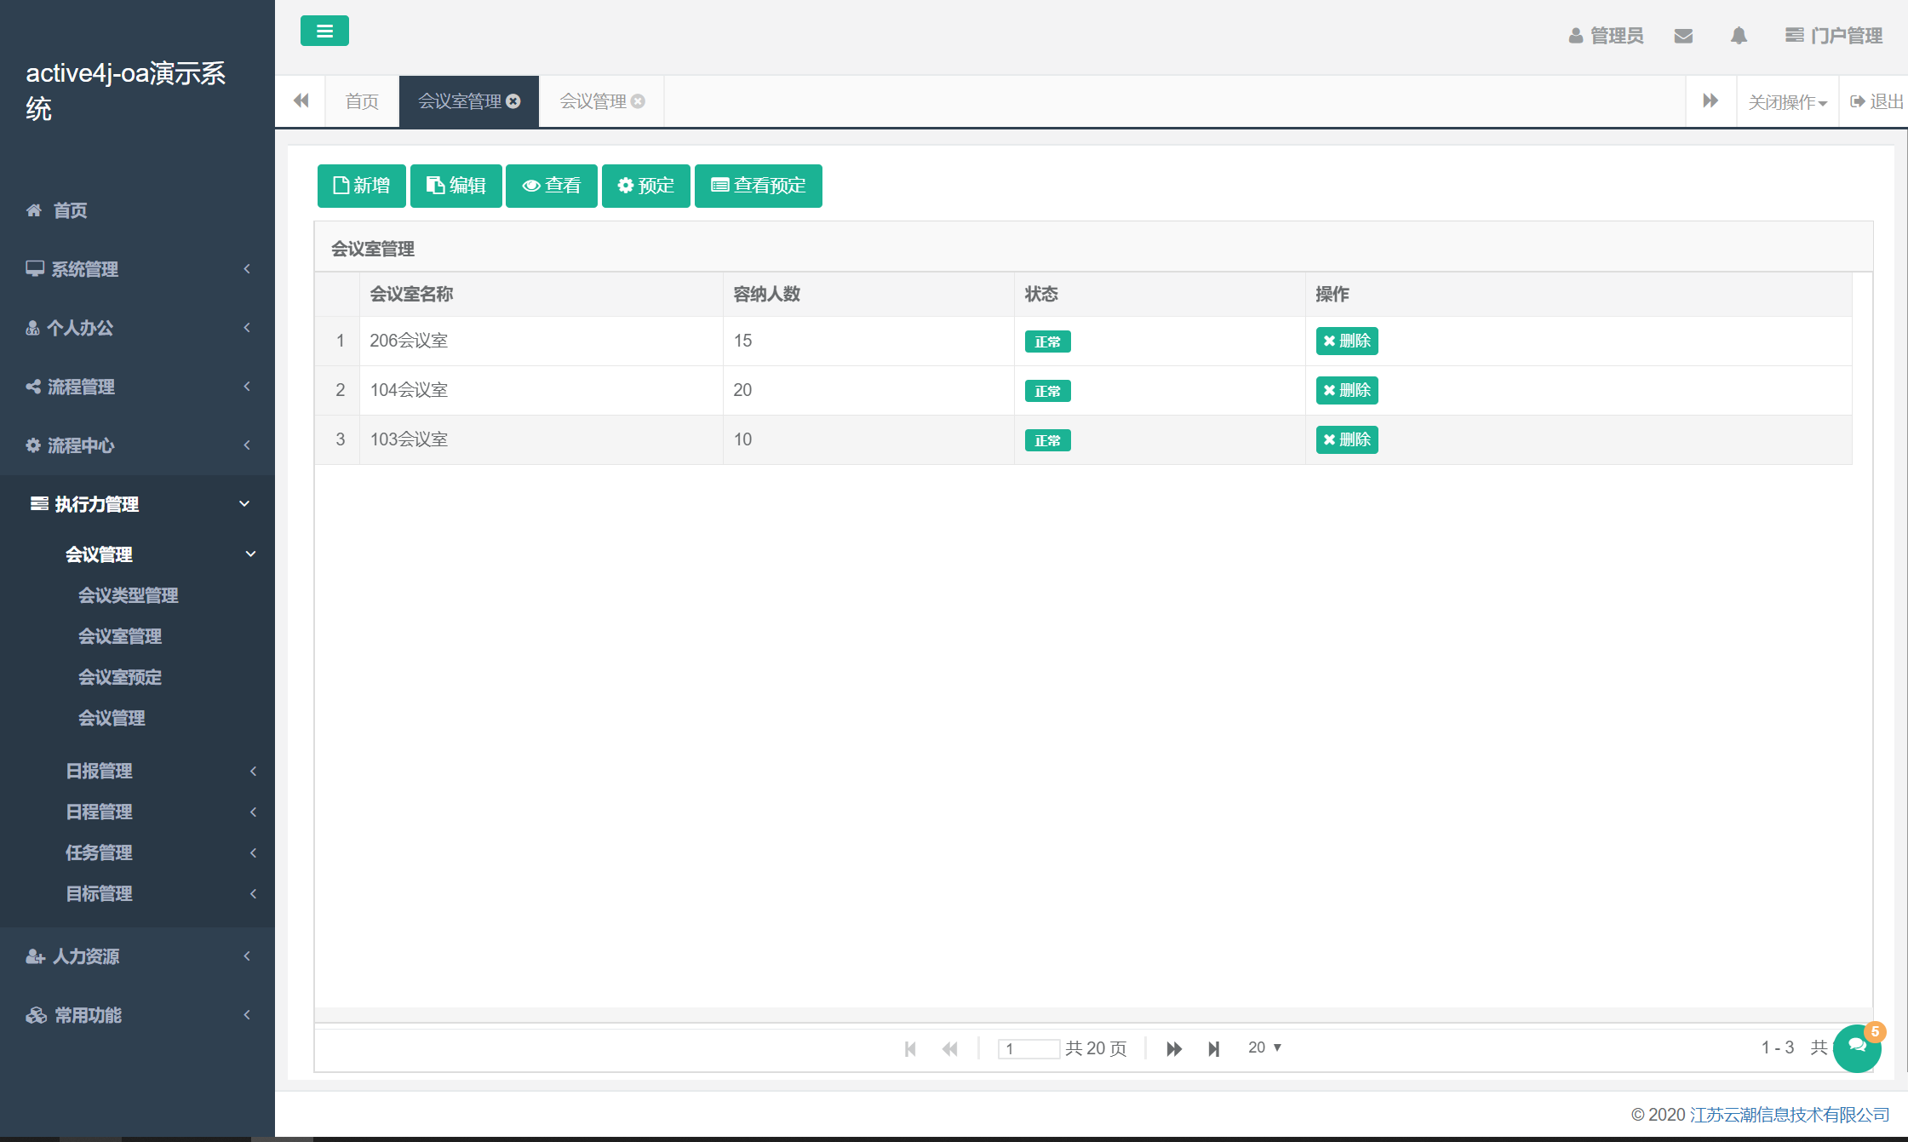Click the 管理员 user profile
The image size is (1908, 1142).
pos(1606,36)
